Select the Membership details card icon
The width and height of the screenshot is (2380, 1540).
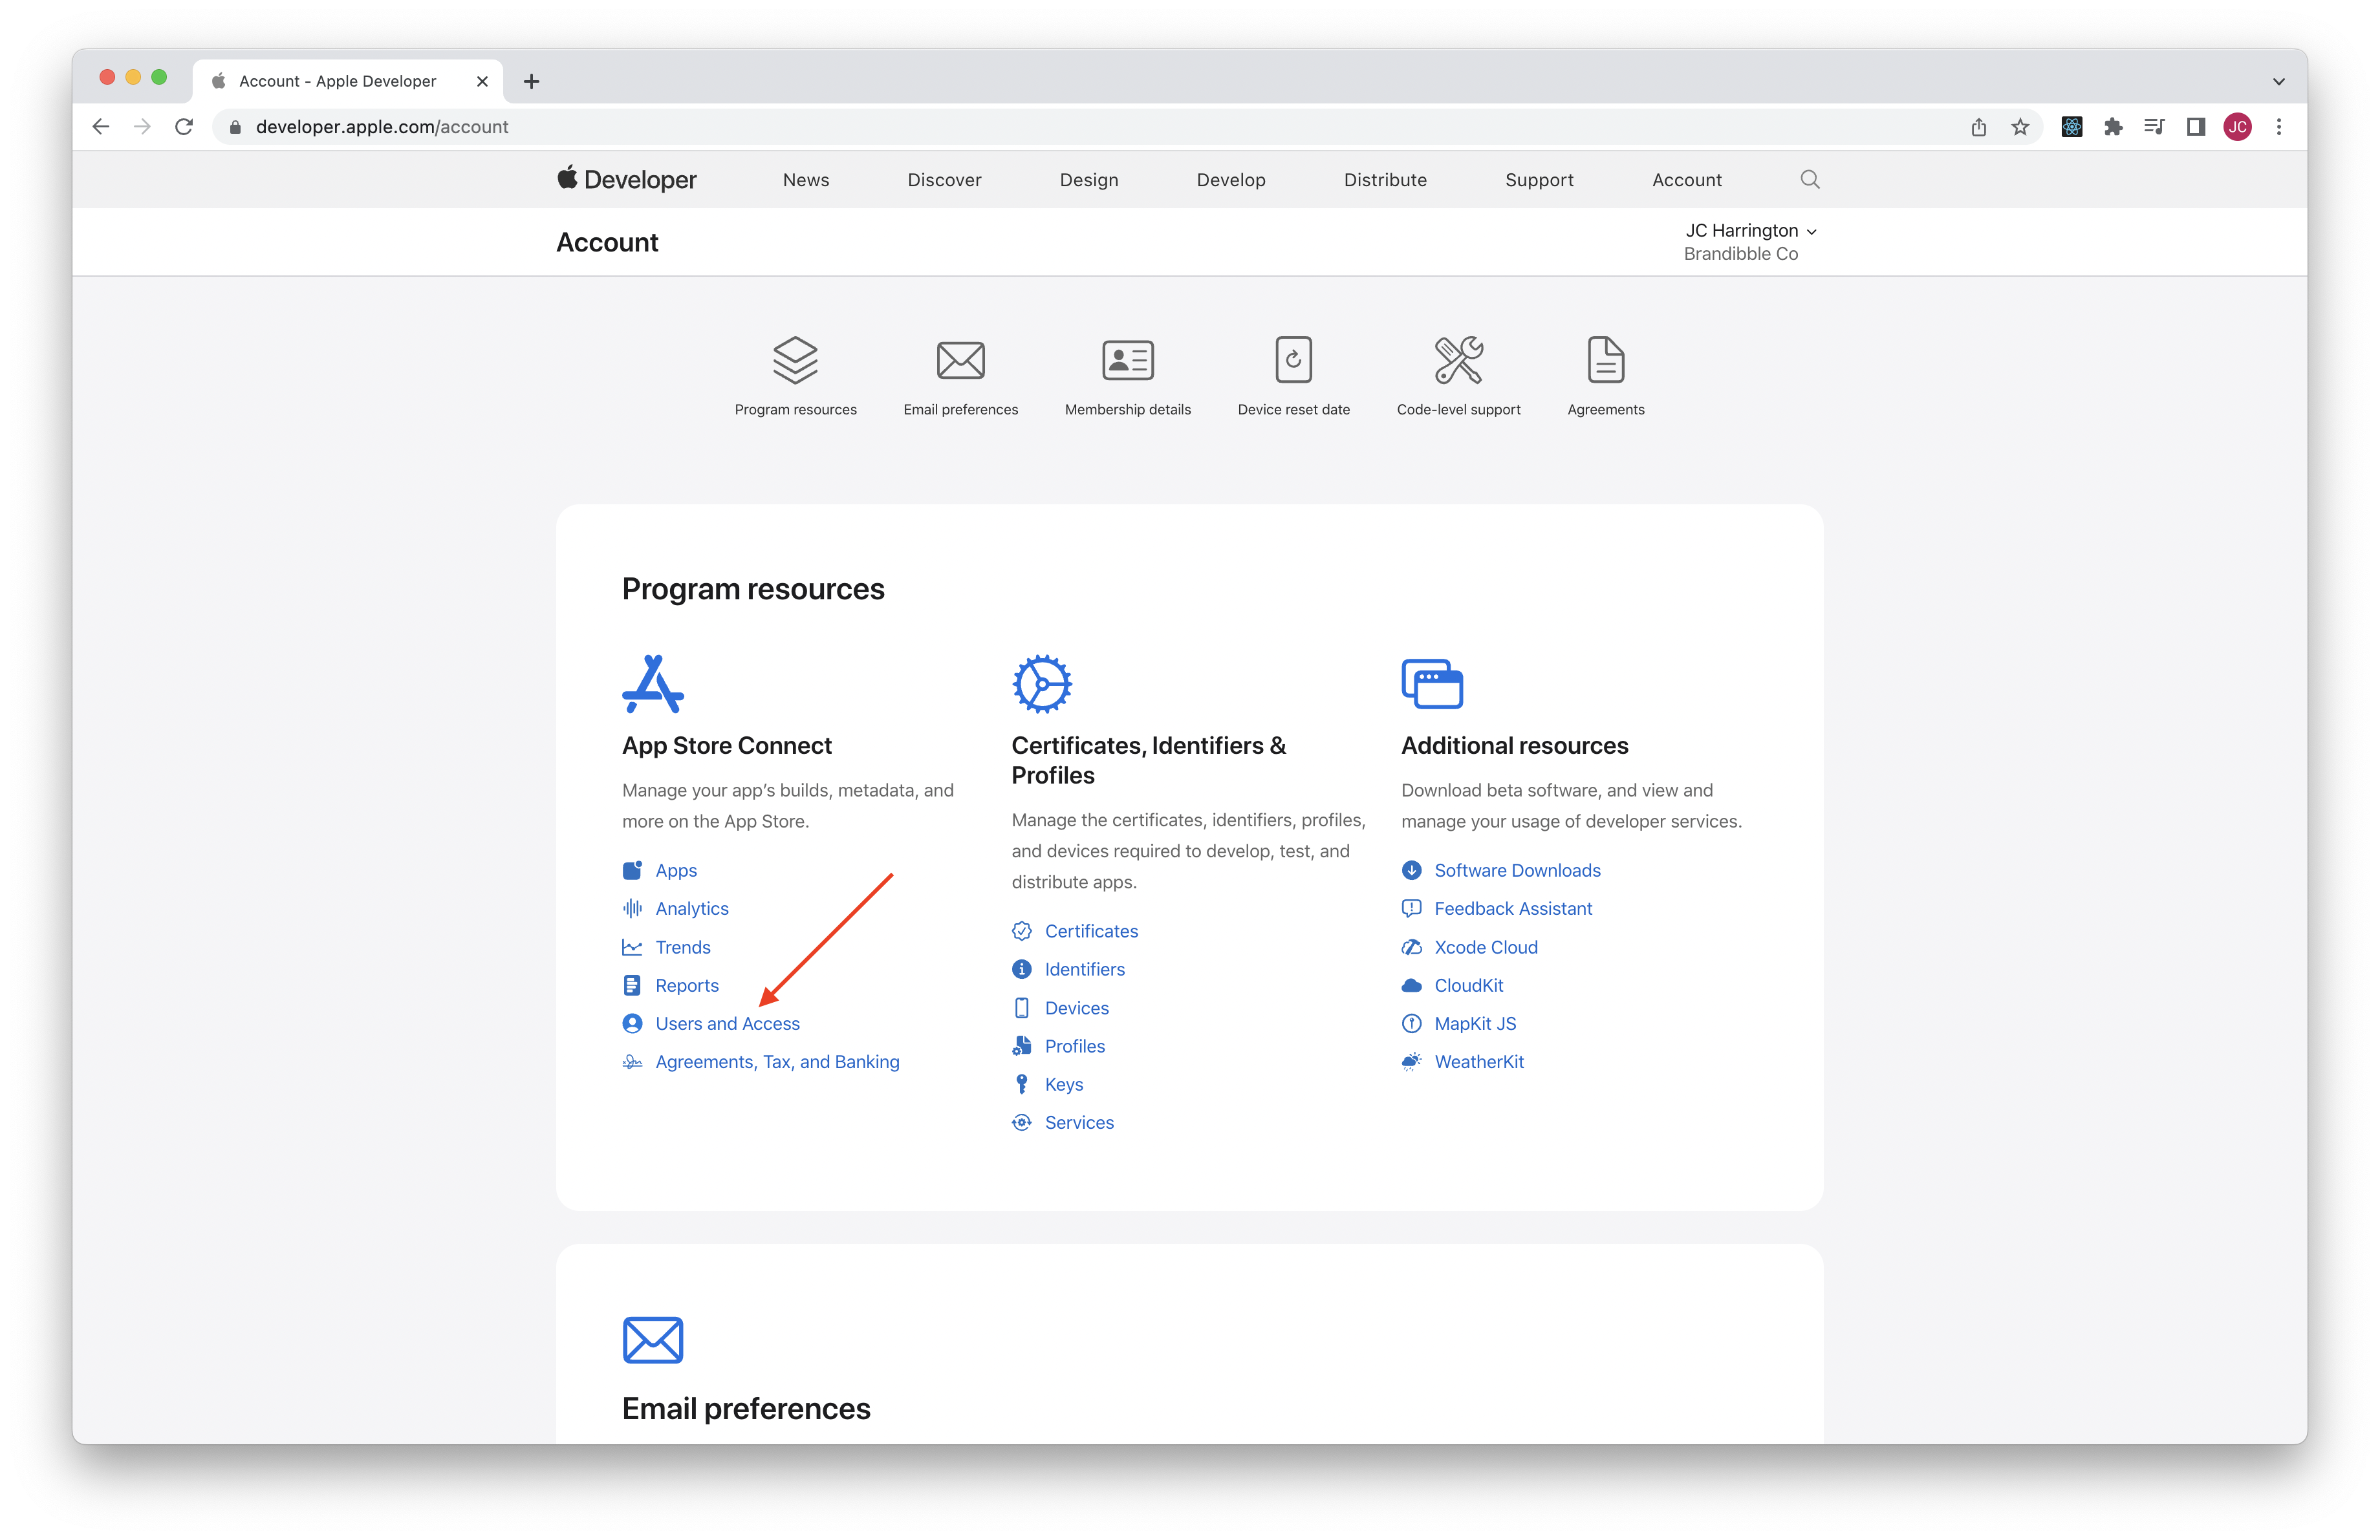pyautogui.click(x=1128, y=359)
